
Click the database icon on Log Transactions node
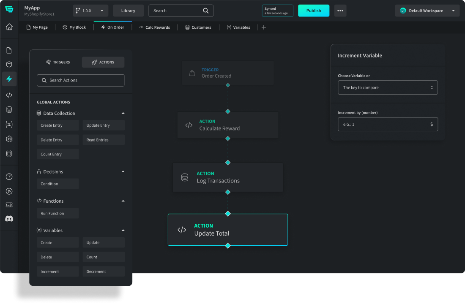[x=185, y=177]
